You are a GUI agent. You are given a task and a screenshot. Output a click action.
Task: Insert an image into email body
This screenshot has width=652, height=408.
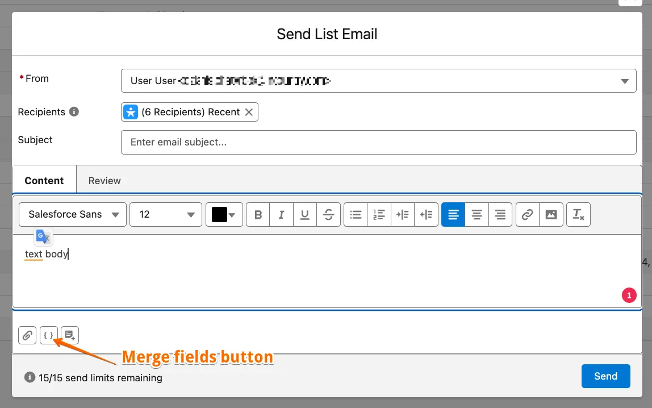click(x=551, y=215)
